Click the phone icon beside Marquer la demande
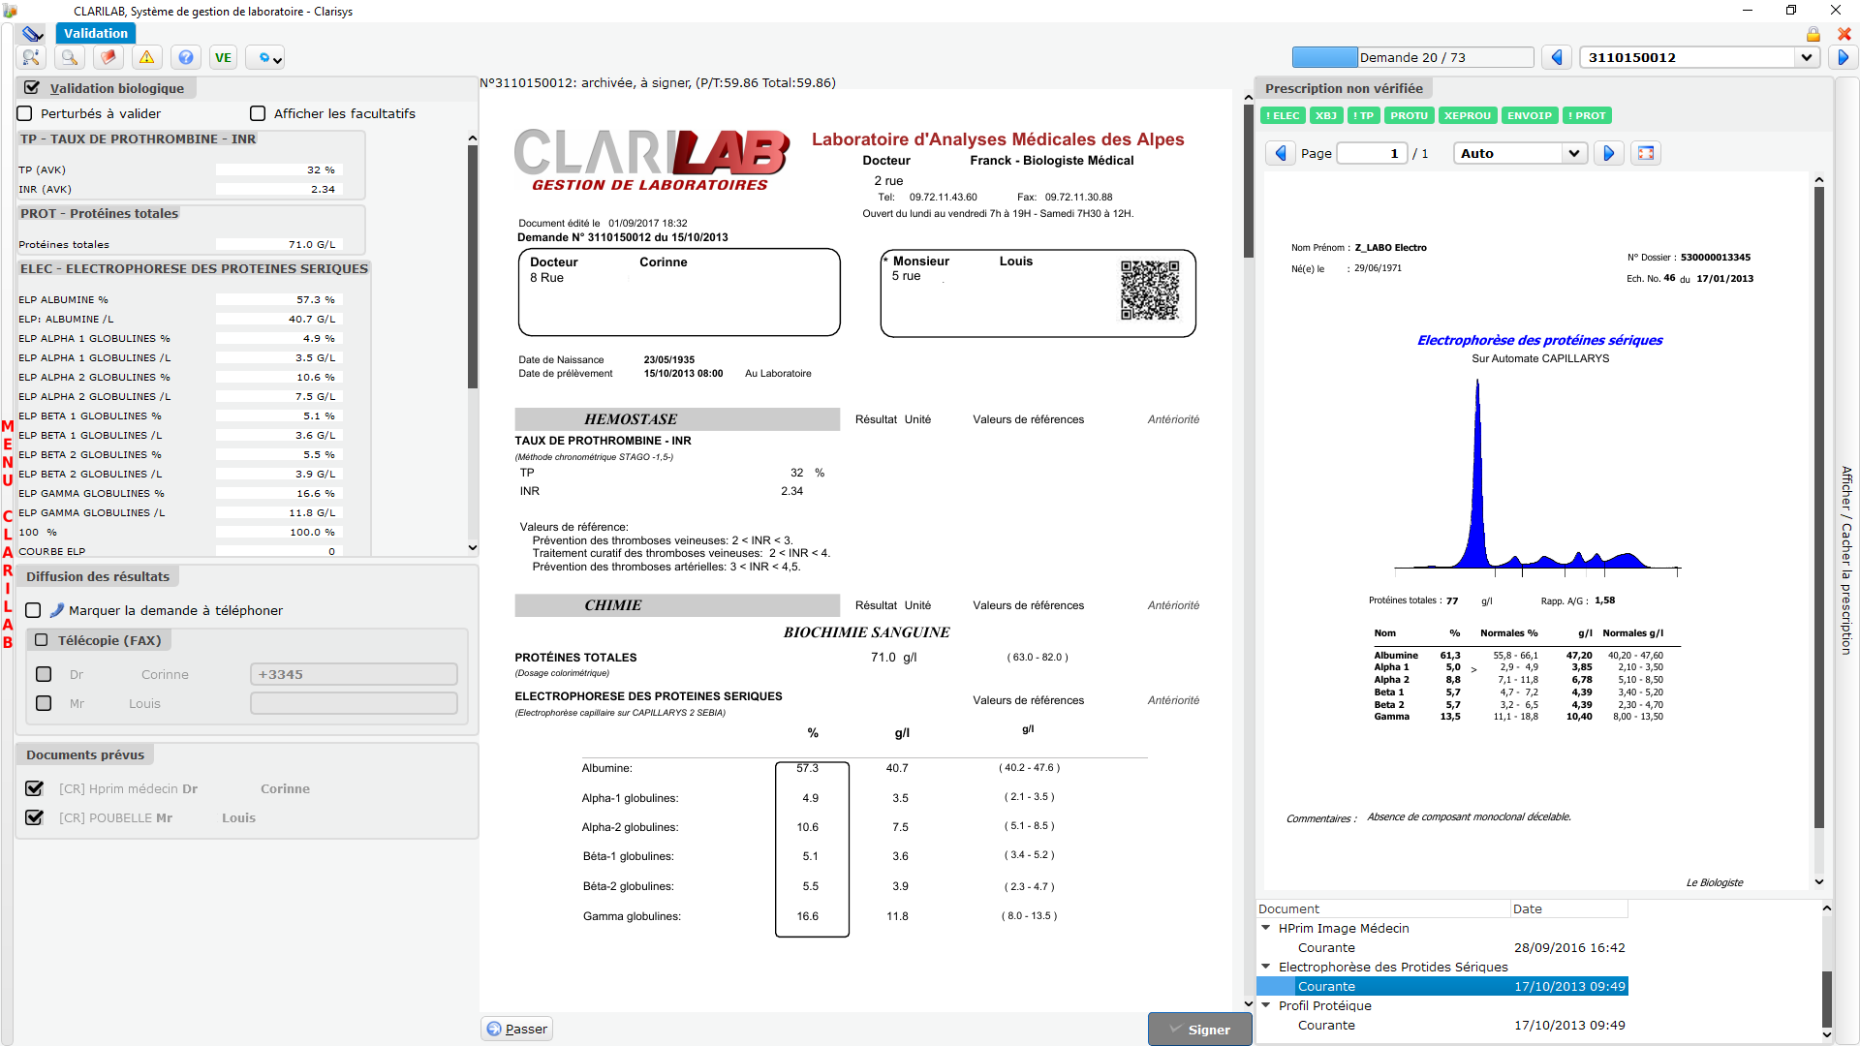This screenshot has width=1860, height=1046. point(57,610)
